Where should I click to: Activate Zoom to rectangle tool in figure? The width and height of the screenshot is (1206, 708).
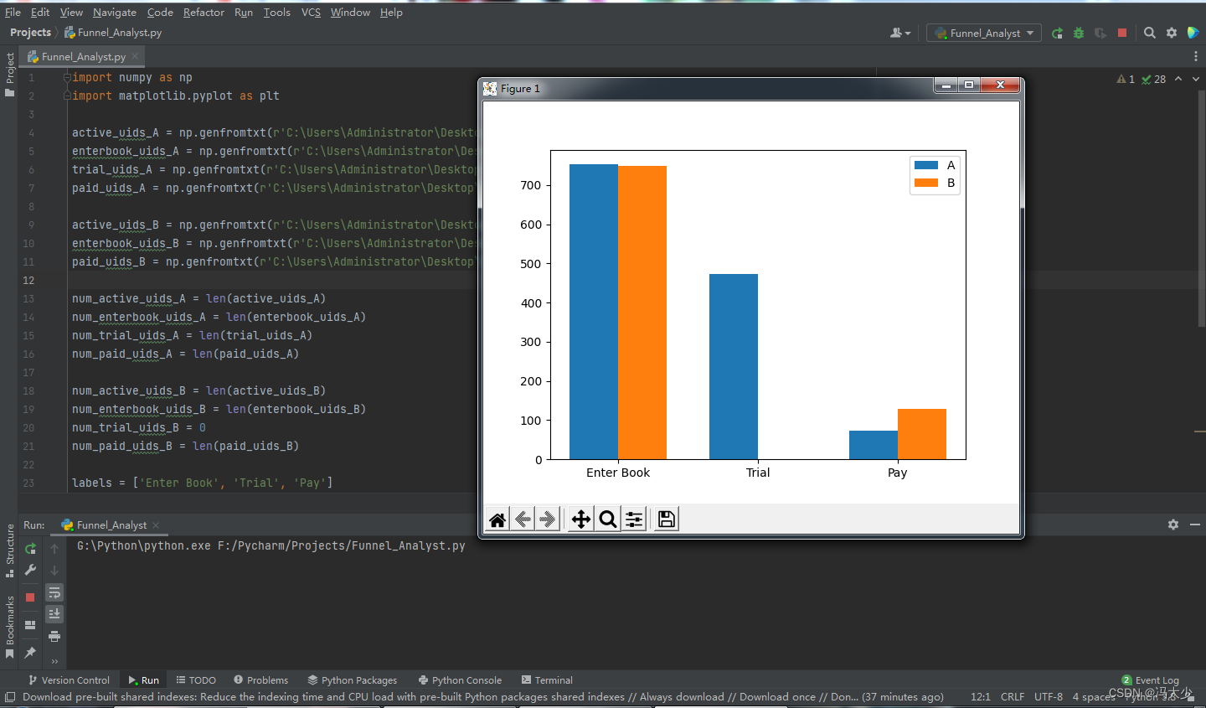[x=608, y=519]
